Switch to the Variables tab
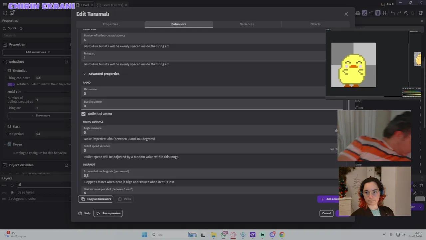 coord(247,24)
